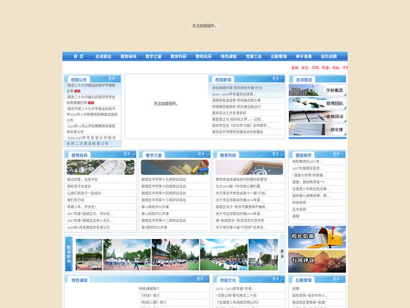Click 更多 in the 校园公告 panel header
The height and width of the screenshot is (308, 410).
click(x=114, y=78)
